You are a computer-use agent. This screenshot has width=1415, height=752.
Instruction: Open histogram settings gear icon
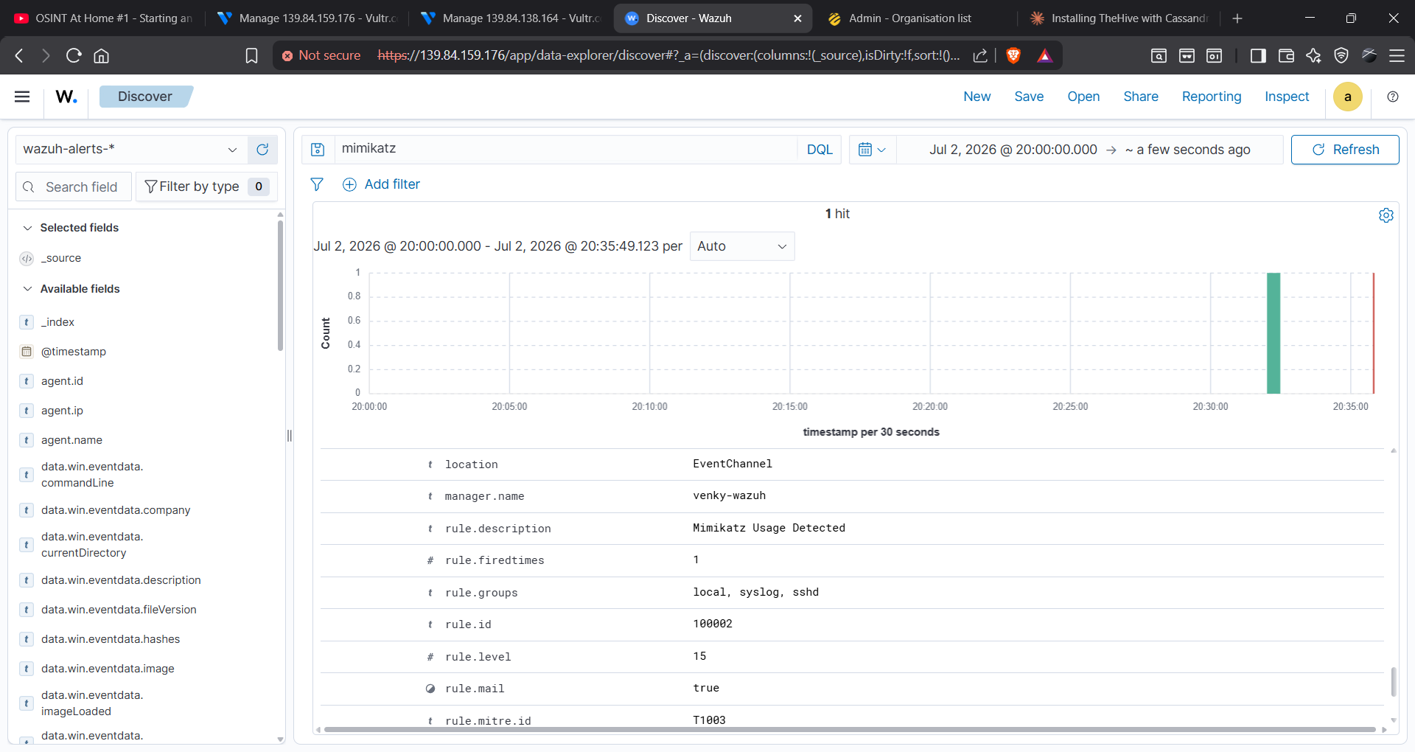pyautogui.click(x=1386, y=215)
